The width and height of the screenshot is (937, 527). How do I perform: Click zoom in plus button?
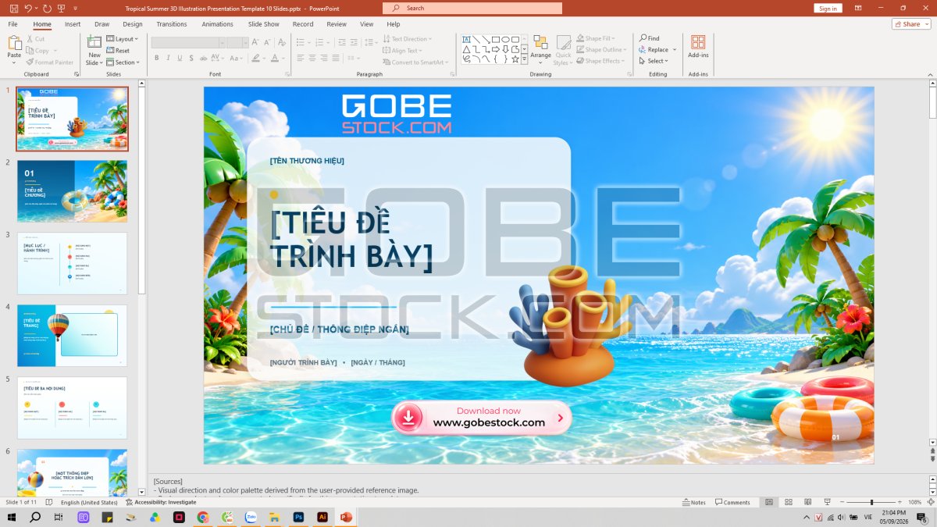900,502
